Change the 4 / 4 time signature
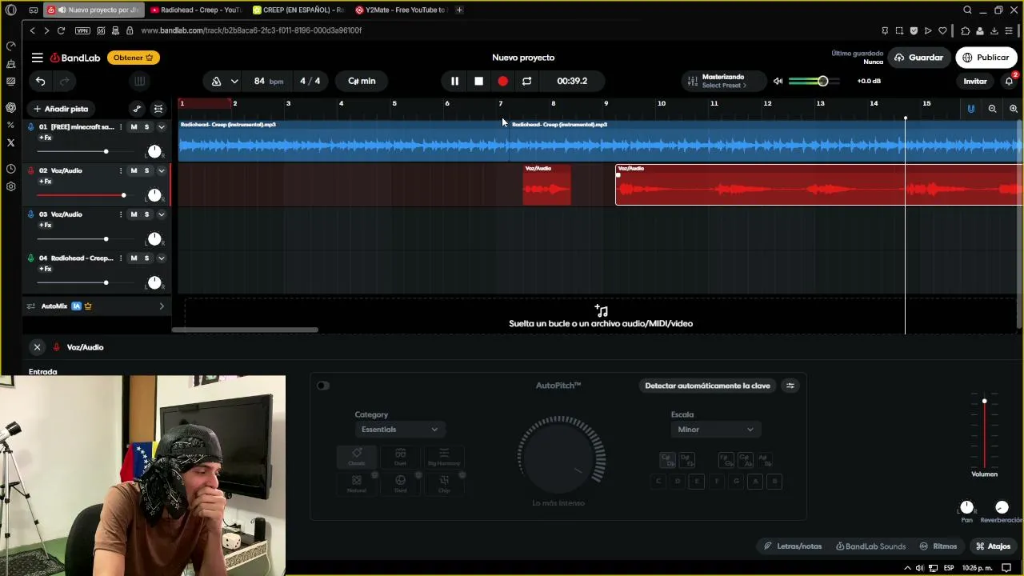This screenshot has width=1024, height=576. tap(310, 81)
